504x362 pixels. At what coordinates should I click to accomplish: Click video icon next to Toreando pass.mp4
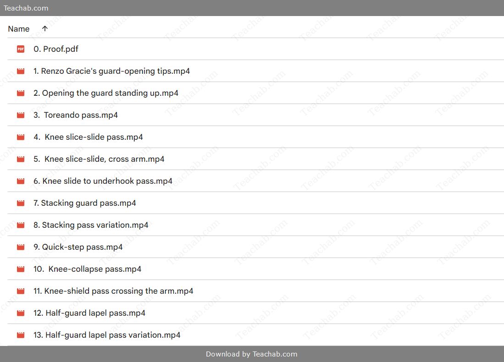tap(21, 115)
